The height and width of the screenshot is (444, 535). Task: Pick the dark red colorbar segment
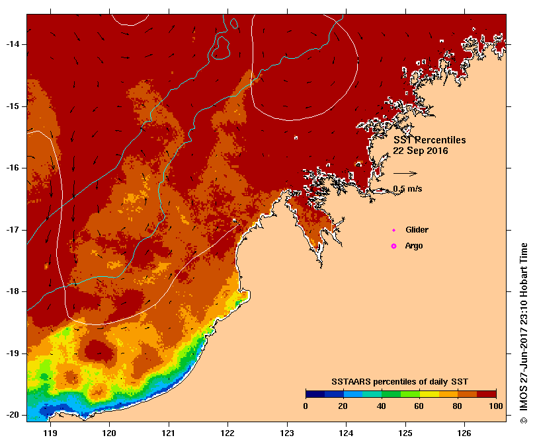click(487, 394)
